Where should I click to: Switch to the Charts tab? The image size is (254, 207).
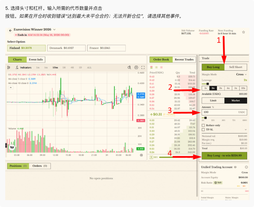(17, 60)
